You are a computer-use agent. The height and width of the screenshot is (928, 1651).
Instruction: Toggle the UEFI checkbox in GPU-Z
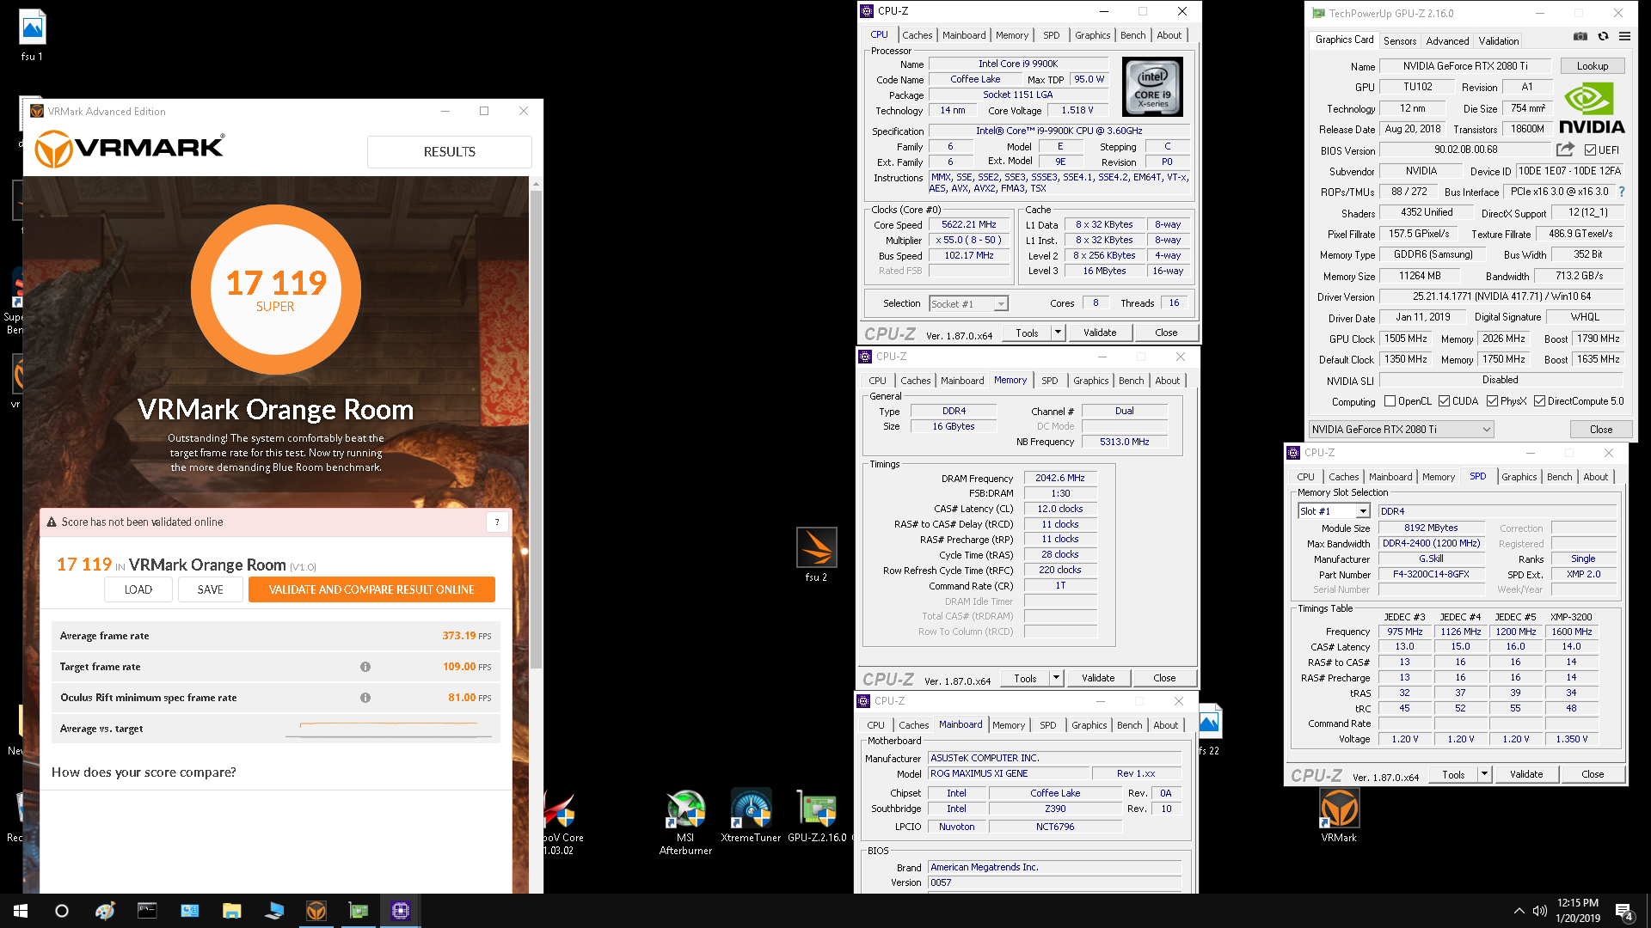[1590, 150]
